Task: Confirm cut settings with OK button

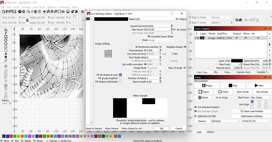Action: [162, 129]
